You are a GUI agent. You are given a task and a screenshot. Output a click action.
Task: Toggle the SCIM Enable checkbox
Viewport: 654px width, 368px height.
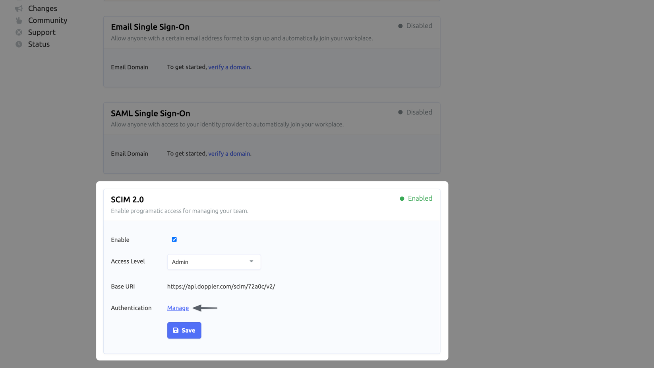point(174,240)
